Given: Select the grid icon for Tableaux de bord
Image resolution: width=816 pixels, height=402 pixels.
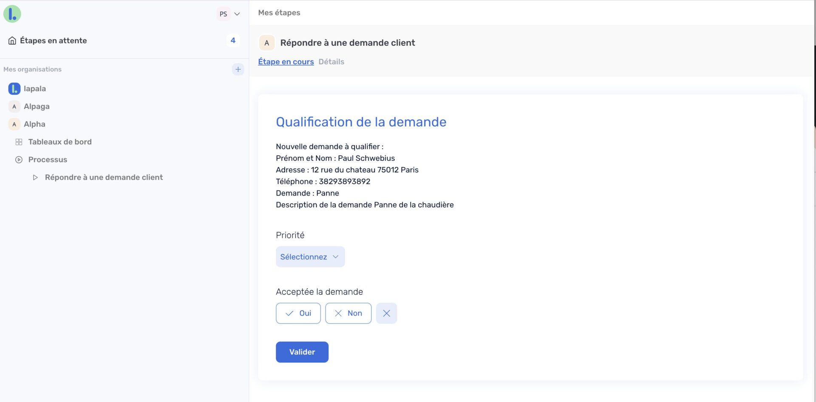Looking at the screenshot, I should pos(19,141).
